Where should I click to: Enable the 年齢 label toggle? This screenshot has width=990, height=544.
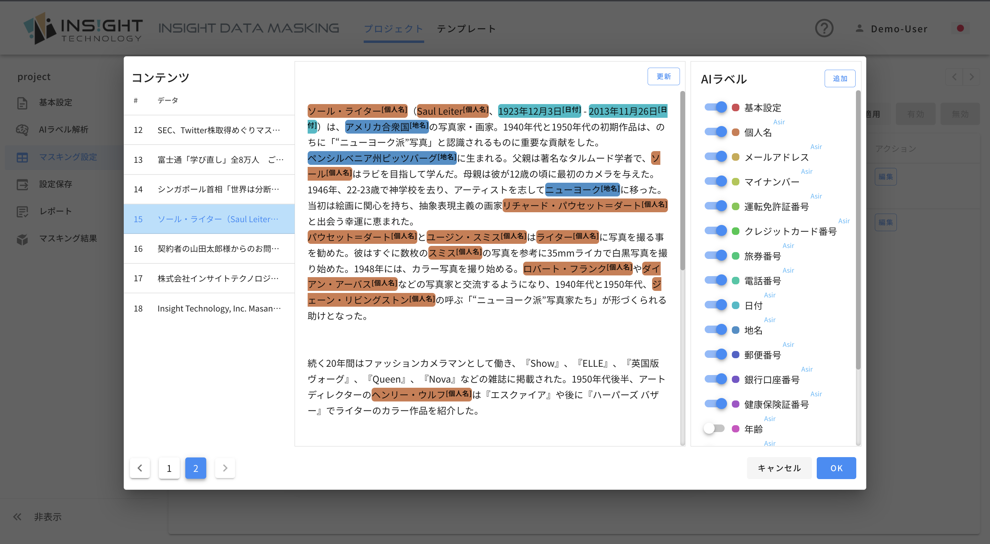click(714, 429)
